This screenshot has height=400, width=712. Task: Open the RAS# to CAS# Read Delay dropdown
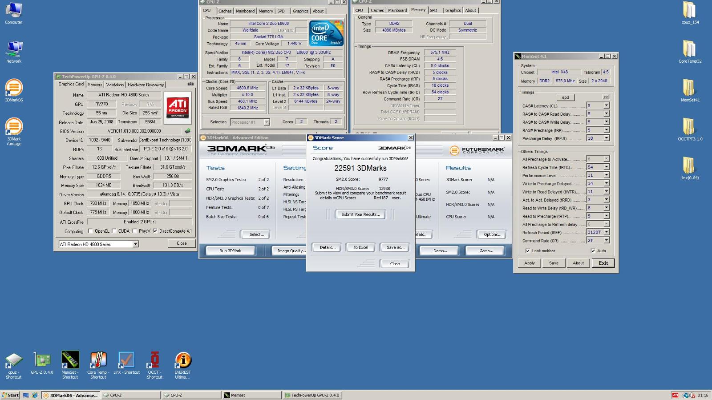[606, 113]
